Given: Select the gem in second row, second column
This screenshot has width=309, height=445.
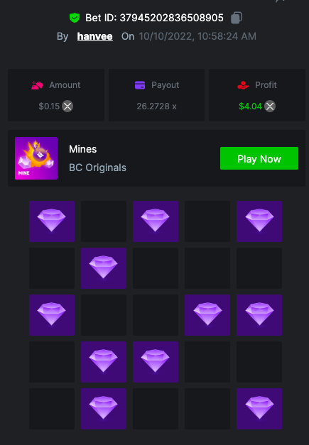Looking at the screenshot, I should 104,268.
